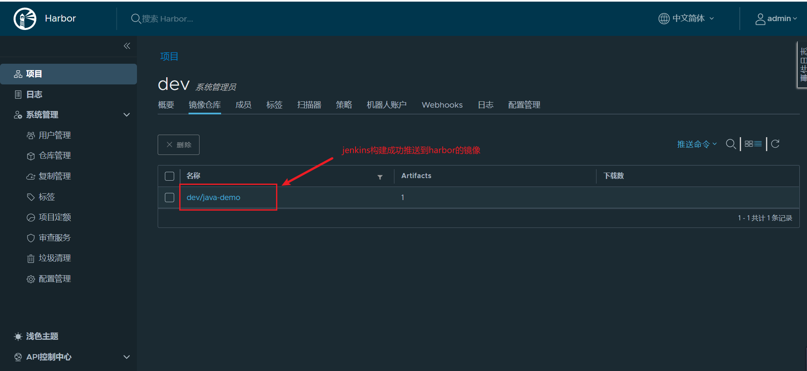Open 项目 in sidebar
This screenshot has height=371, width=807.
[x=68, y=74]
